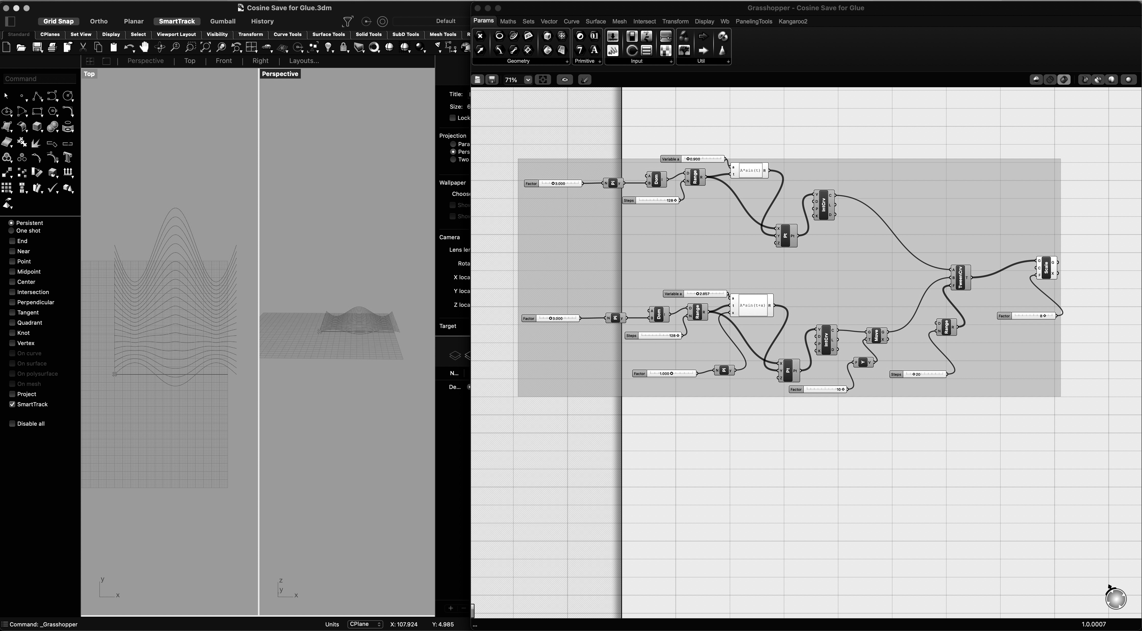The width and height of the screenshot is (1142, 631).
Task: Open the Kangaroo2 menu in Grasshopper
Action: [x=793, y=21]
